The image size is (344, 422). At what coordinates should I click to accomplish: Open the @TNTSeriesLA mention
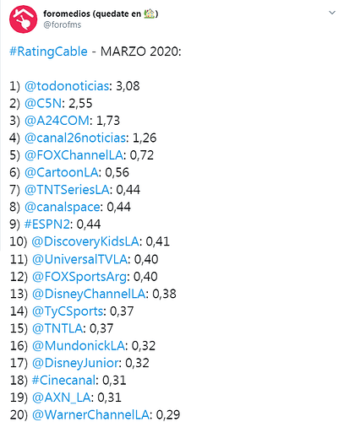(x=67, y=190)
